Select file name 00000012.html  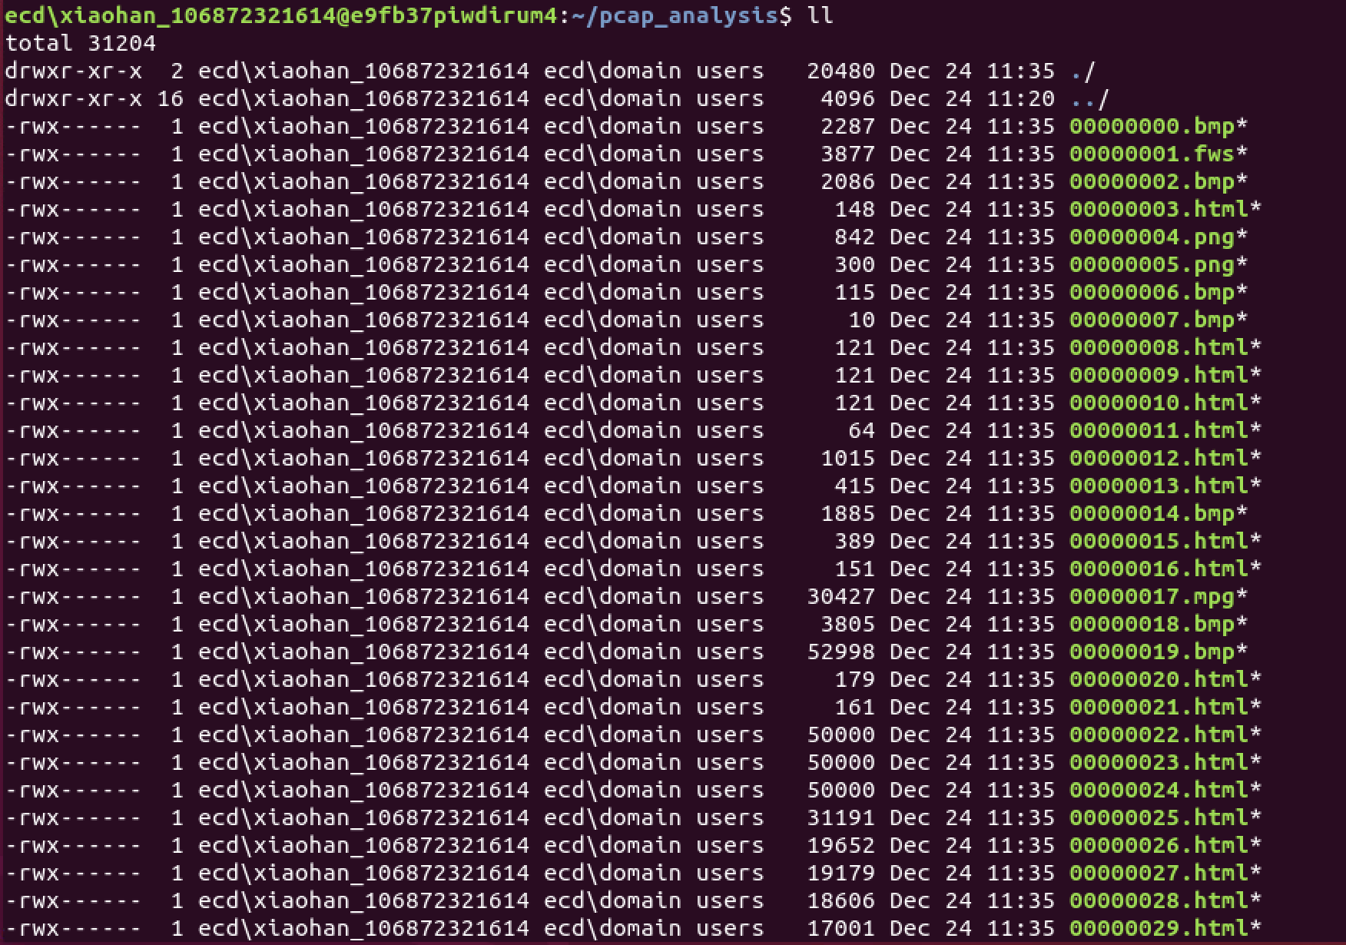pos(1159,458)
